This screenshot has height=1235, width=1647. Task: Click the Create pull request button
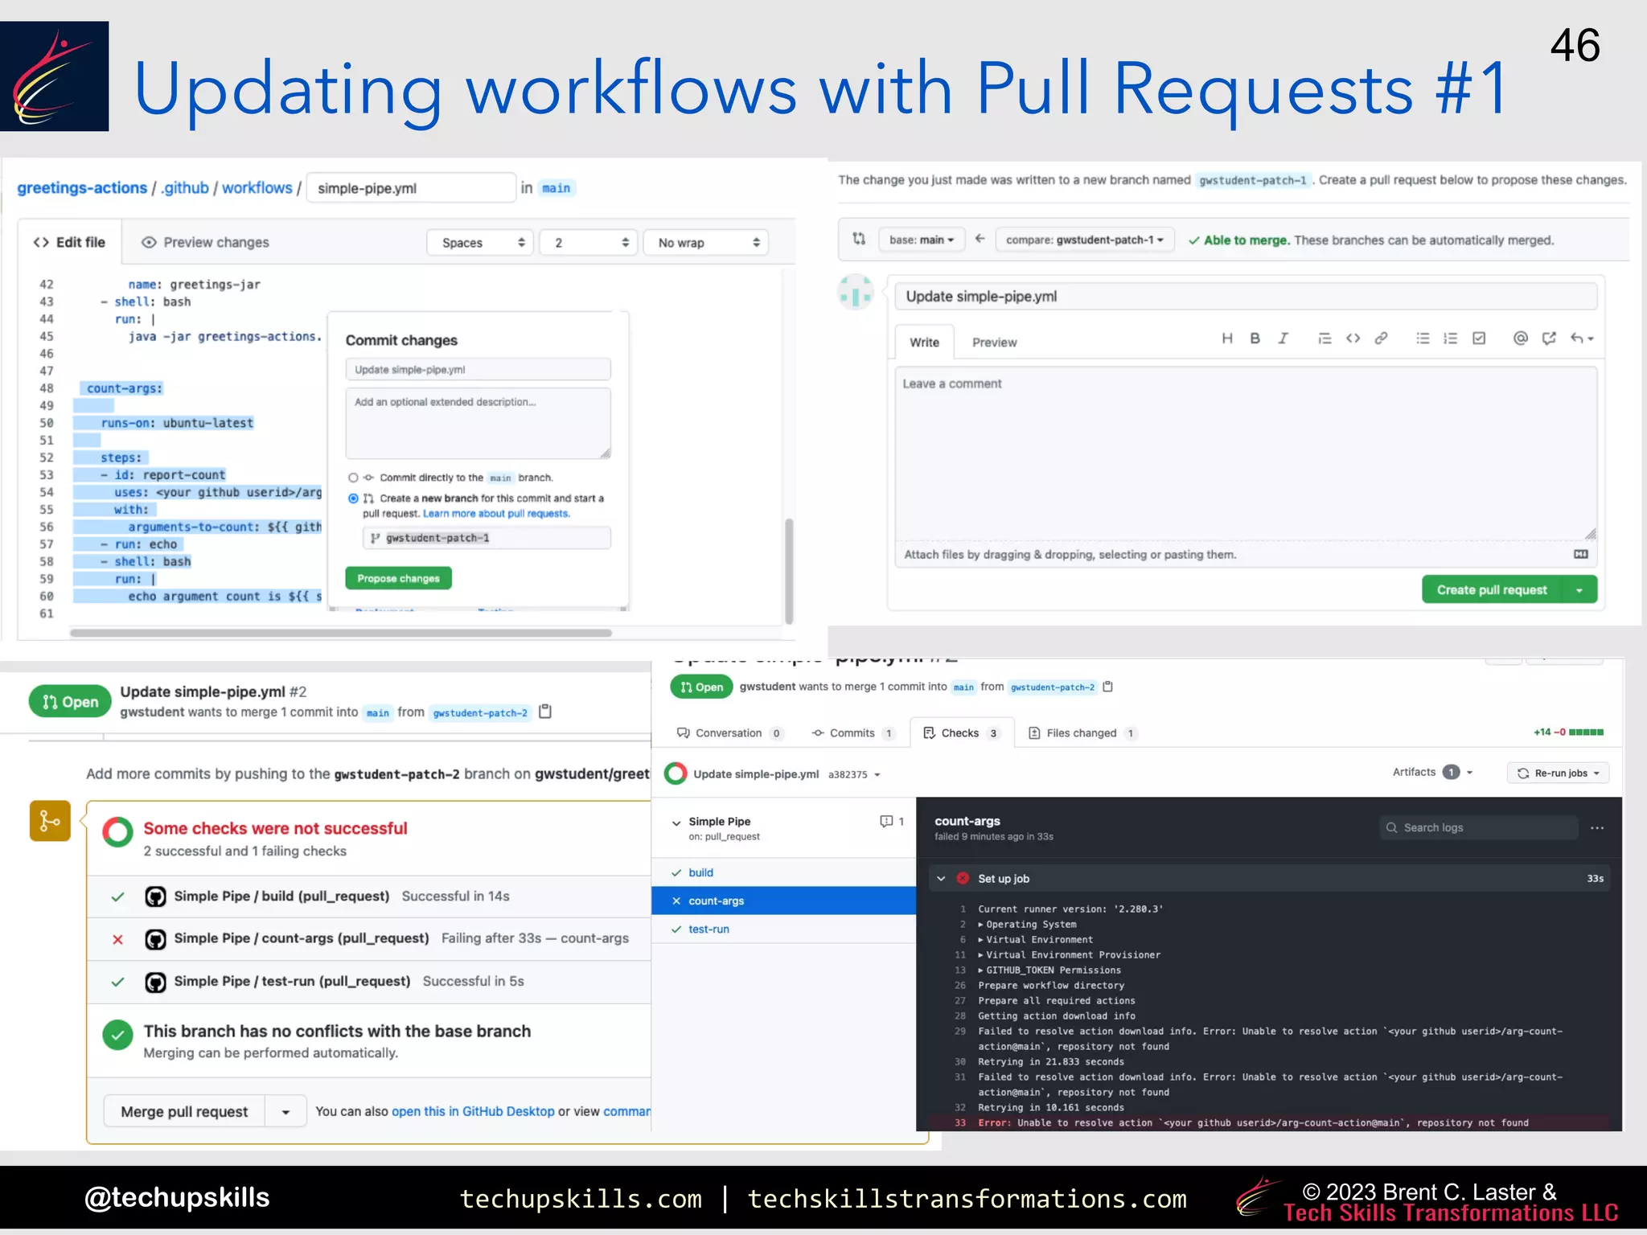point(1491,590)
